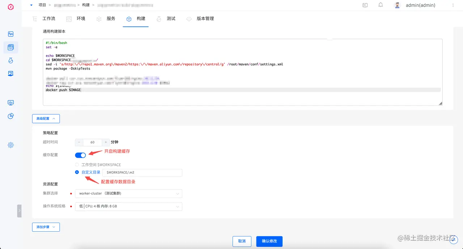Increase timeout with the plus button
Image resolution: width=463 pixels, height=249 pixels.
pyautogui.click(x=106, y=142)
